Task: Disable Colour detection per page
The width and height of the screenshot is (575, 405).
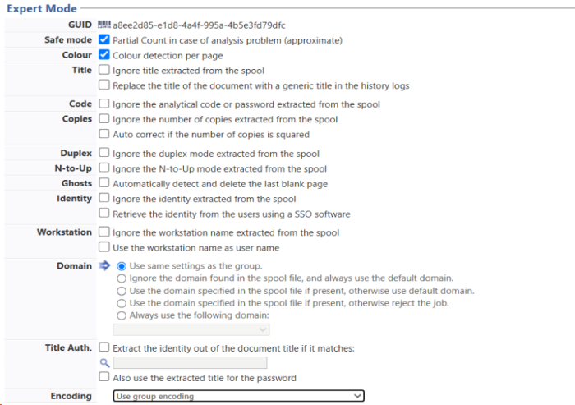Action: pyautogui.click(x=103, y=55)
